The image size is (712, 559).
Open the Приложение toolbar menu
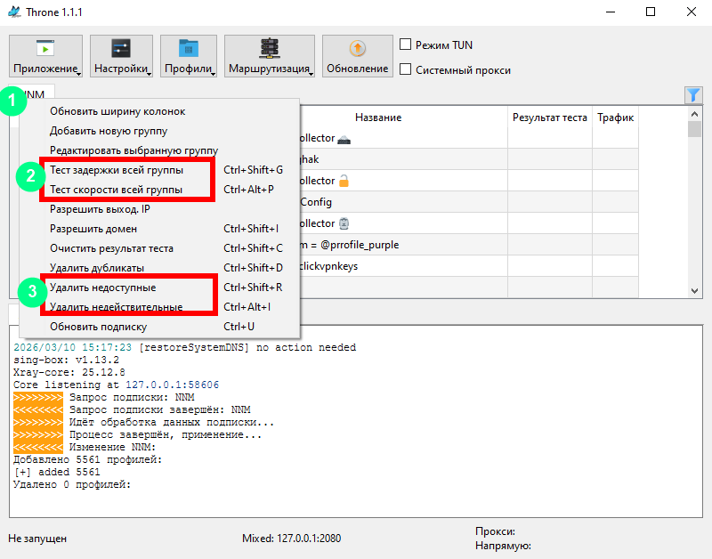(46, 57)
